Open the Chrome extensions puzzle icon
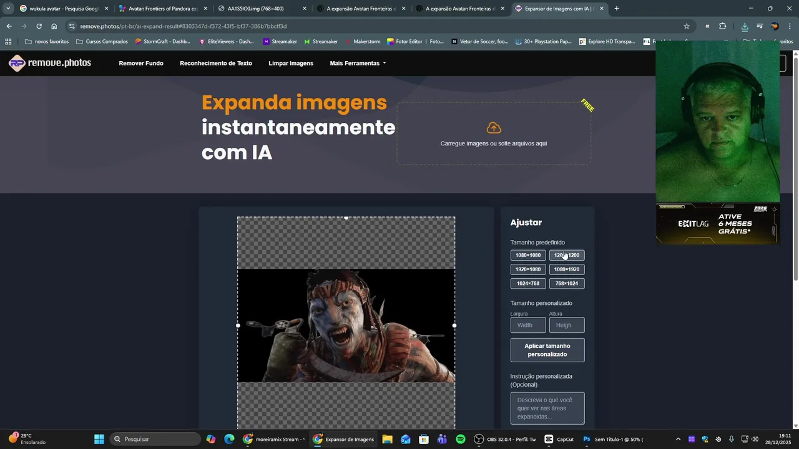Viewport: 799px width, 449px height. pyautogui.click(x=723, y=26)
